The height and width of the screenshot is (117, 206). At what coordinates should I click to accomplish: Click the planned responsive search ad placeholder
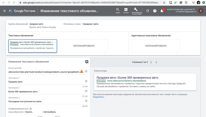click(156, 46)
